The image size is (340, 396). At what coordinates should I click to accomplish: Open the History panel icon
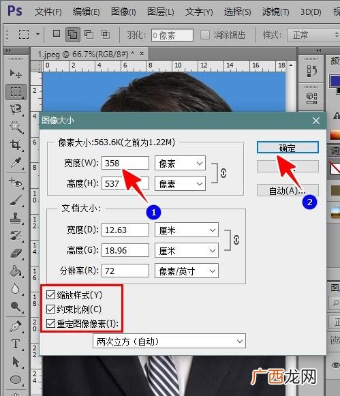click(x=312, y=72)
